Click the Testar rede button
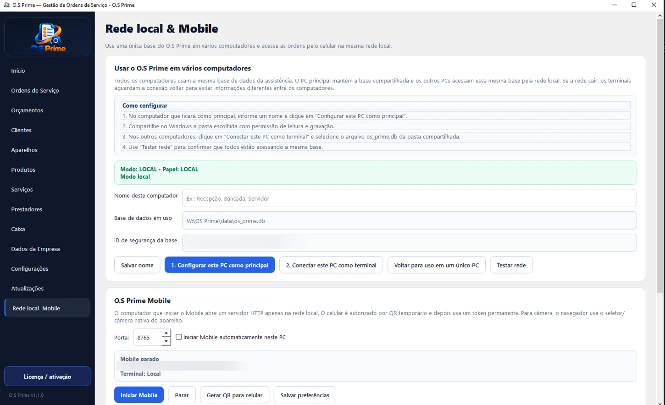 point(511,265)
